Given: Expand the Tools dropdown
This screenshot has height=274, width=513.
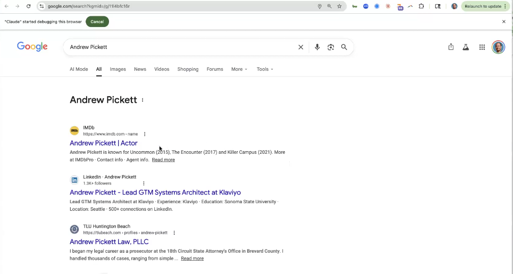Looking at the screenshot, I should [265, 69].
